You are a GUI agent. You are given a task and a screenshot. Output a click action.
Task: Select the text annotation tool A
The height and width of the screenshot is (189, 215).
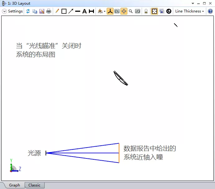(85, 11)
